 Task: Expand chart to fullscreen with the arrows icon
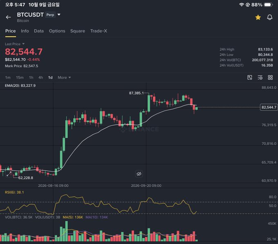pyautogui.click(x=9, y=174)
